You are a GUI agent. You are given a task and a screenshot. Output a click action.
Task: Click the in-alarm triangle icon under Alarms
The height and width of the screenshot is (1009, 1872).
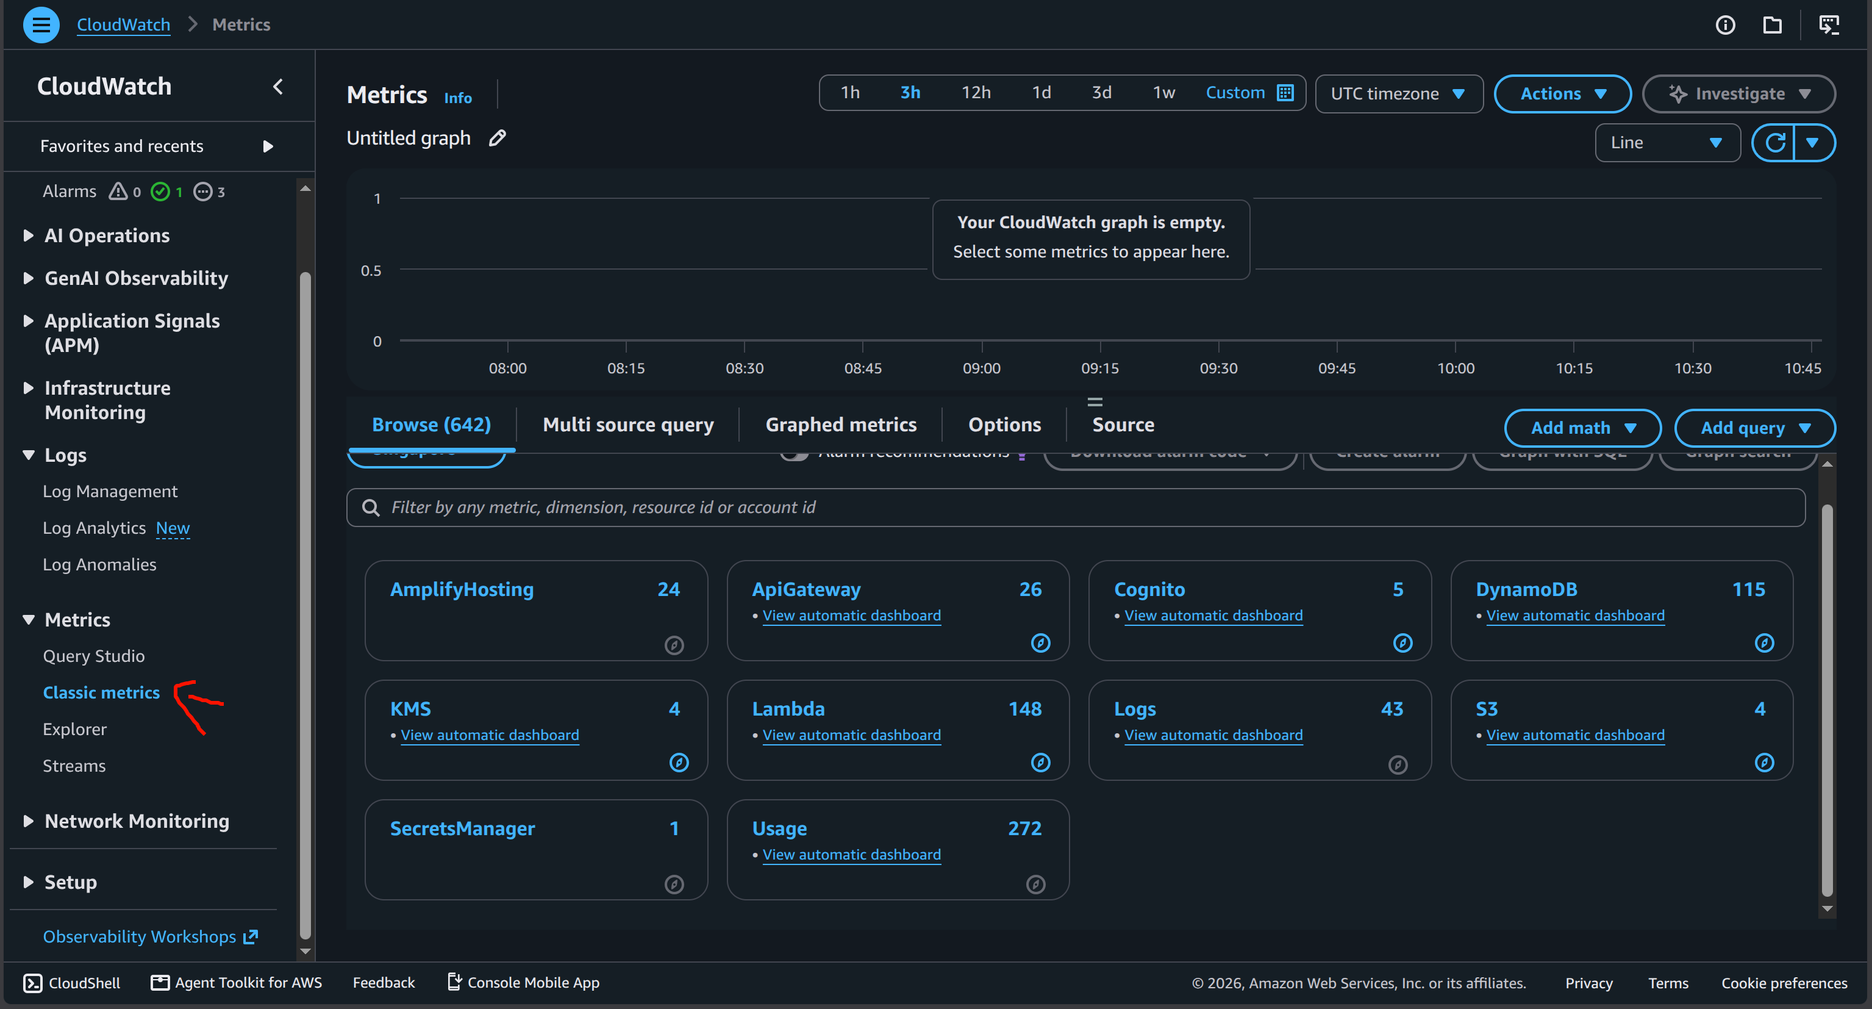(118, 191)
